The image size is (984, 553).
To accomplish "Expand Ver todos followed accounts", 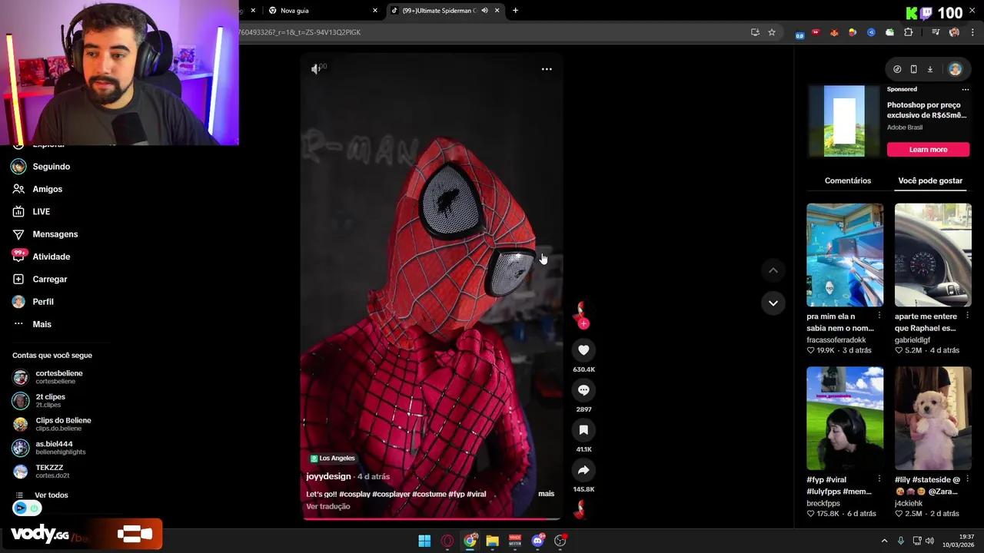I will 42,495.
